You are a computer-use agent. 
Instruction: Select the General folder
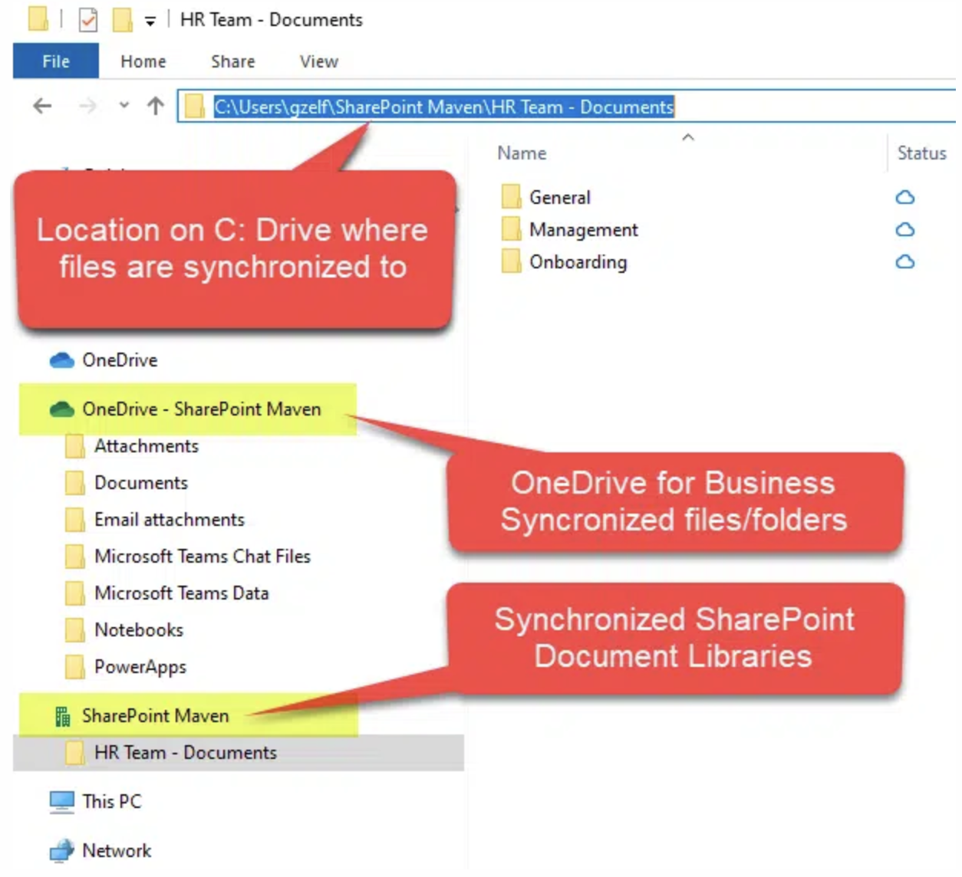click(x=559, y=197)
